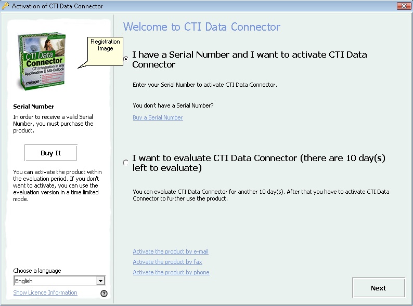Click the Registration Image callout note

105,45
